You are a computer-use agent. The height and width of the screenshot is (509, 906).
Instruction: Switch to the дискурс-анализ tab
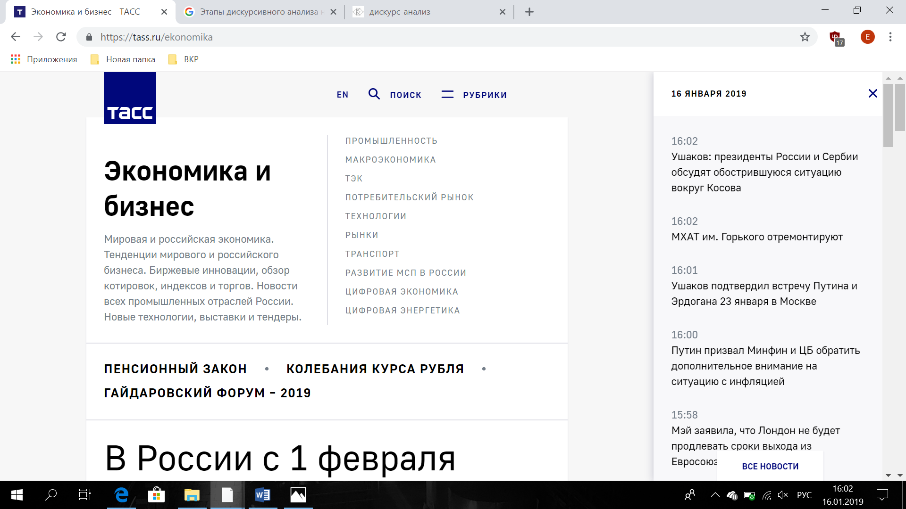click(429, 12)
